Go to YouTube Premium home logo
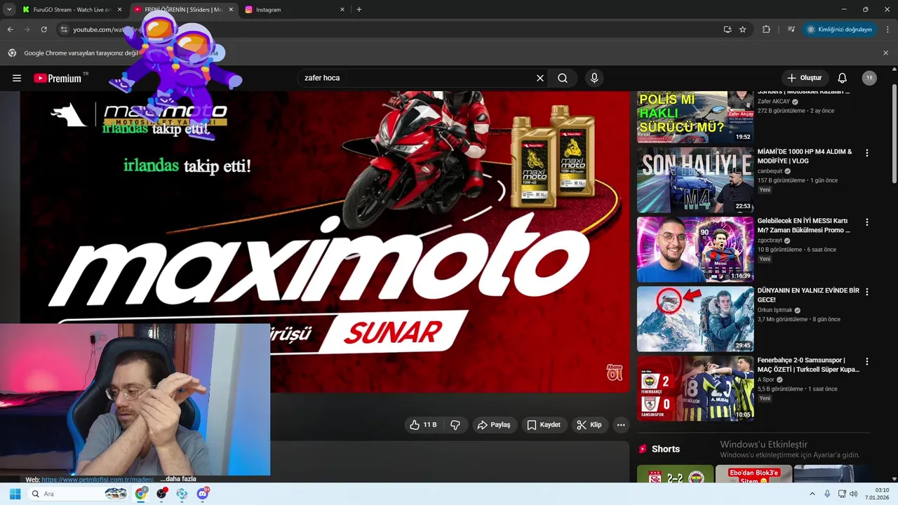The height and width of the screenshot is (505, 898). [x=58, y=78]
